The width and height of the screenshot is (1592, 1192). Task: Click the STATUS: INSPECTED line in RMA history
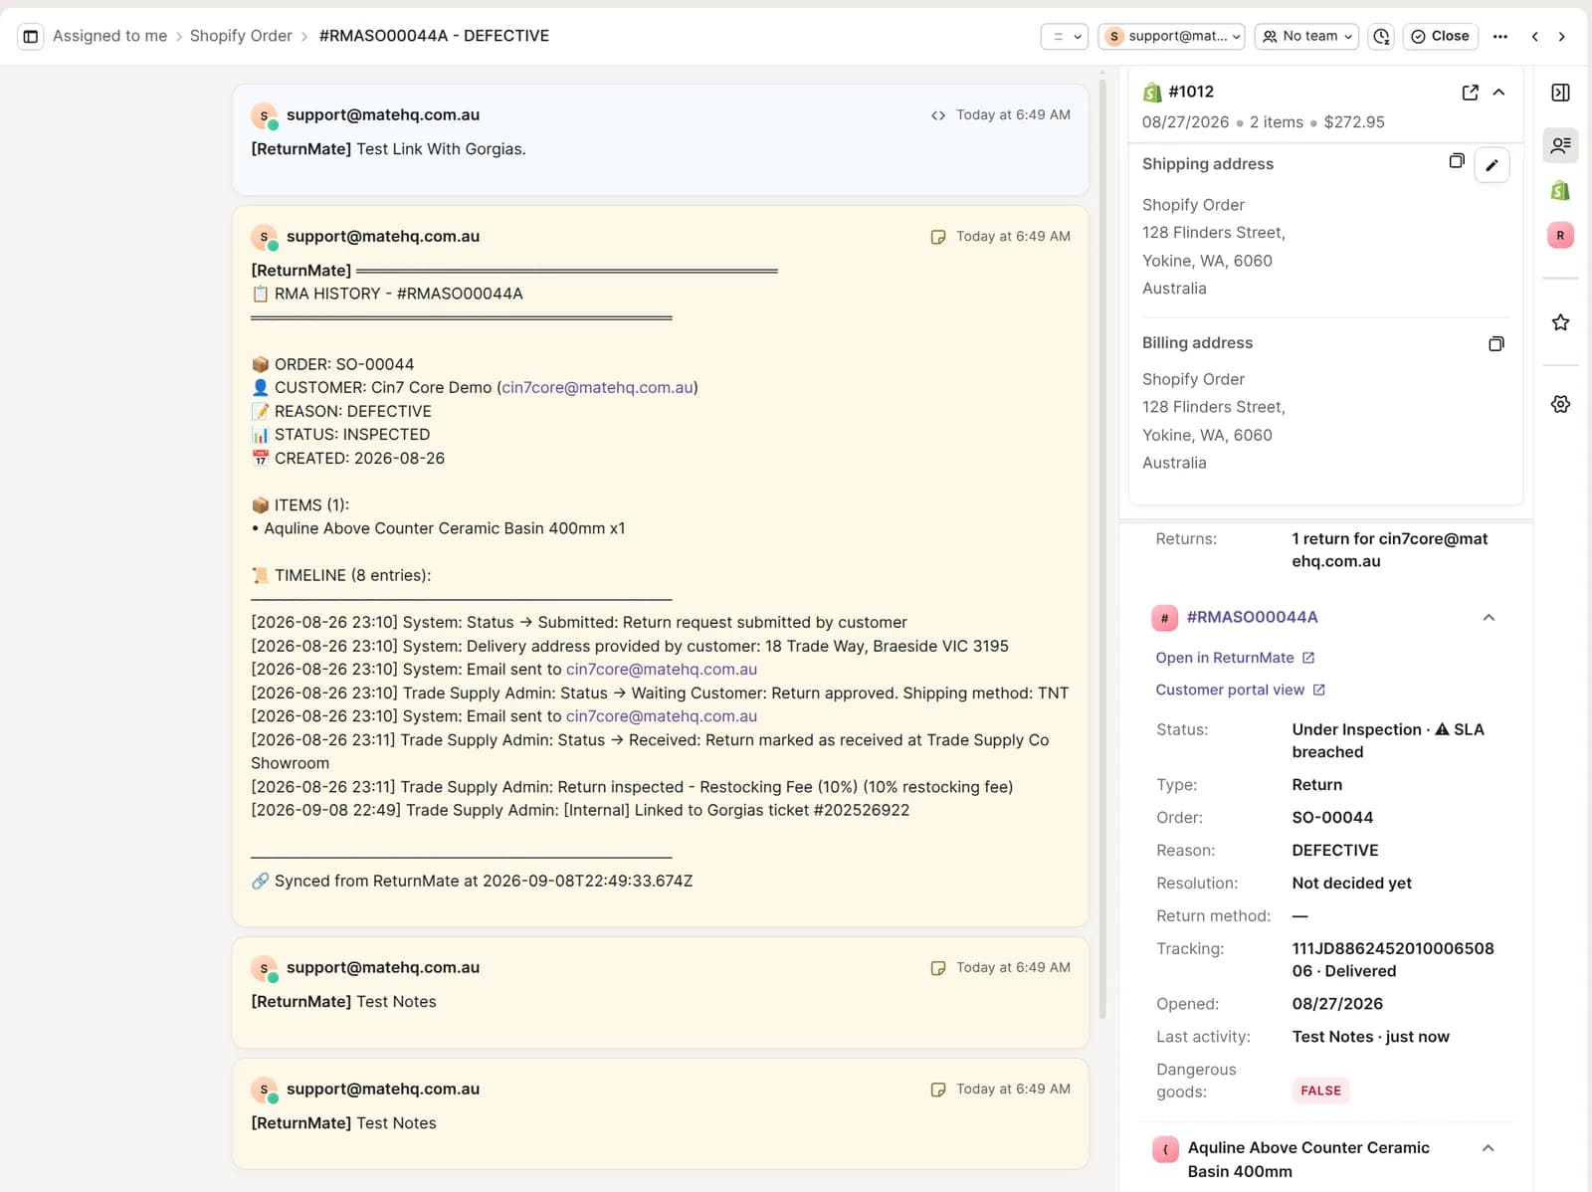click(341, 435)
